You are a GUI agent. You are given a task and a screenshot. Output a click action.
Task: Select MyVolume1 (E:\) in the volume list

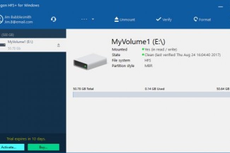[21, 42]
